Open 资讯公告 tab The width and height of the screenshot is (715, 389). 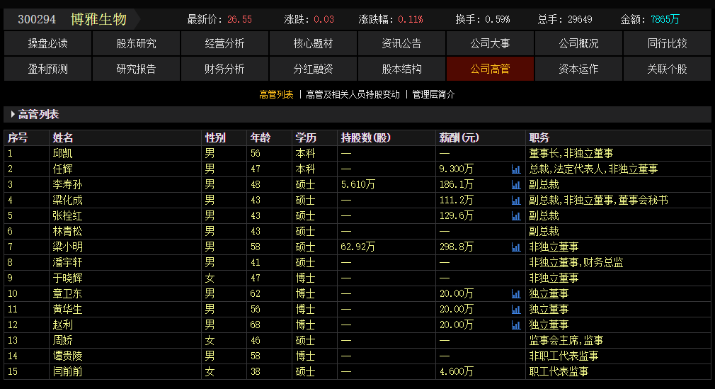pyautogui.click(x=401, y=43)
